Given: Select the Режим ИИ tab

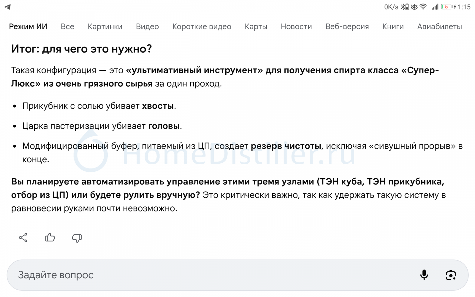Looking at the screenshot, I should [28, 27].
